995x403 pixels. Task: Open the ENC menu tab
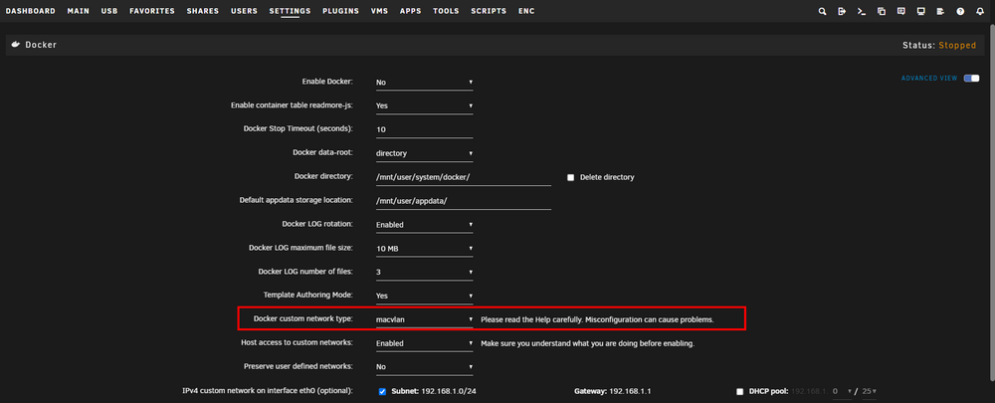pyautogui.click(x=526, y=11)
